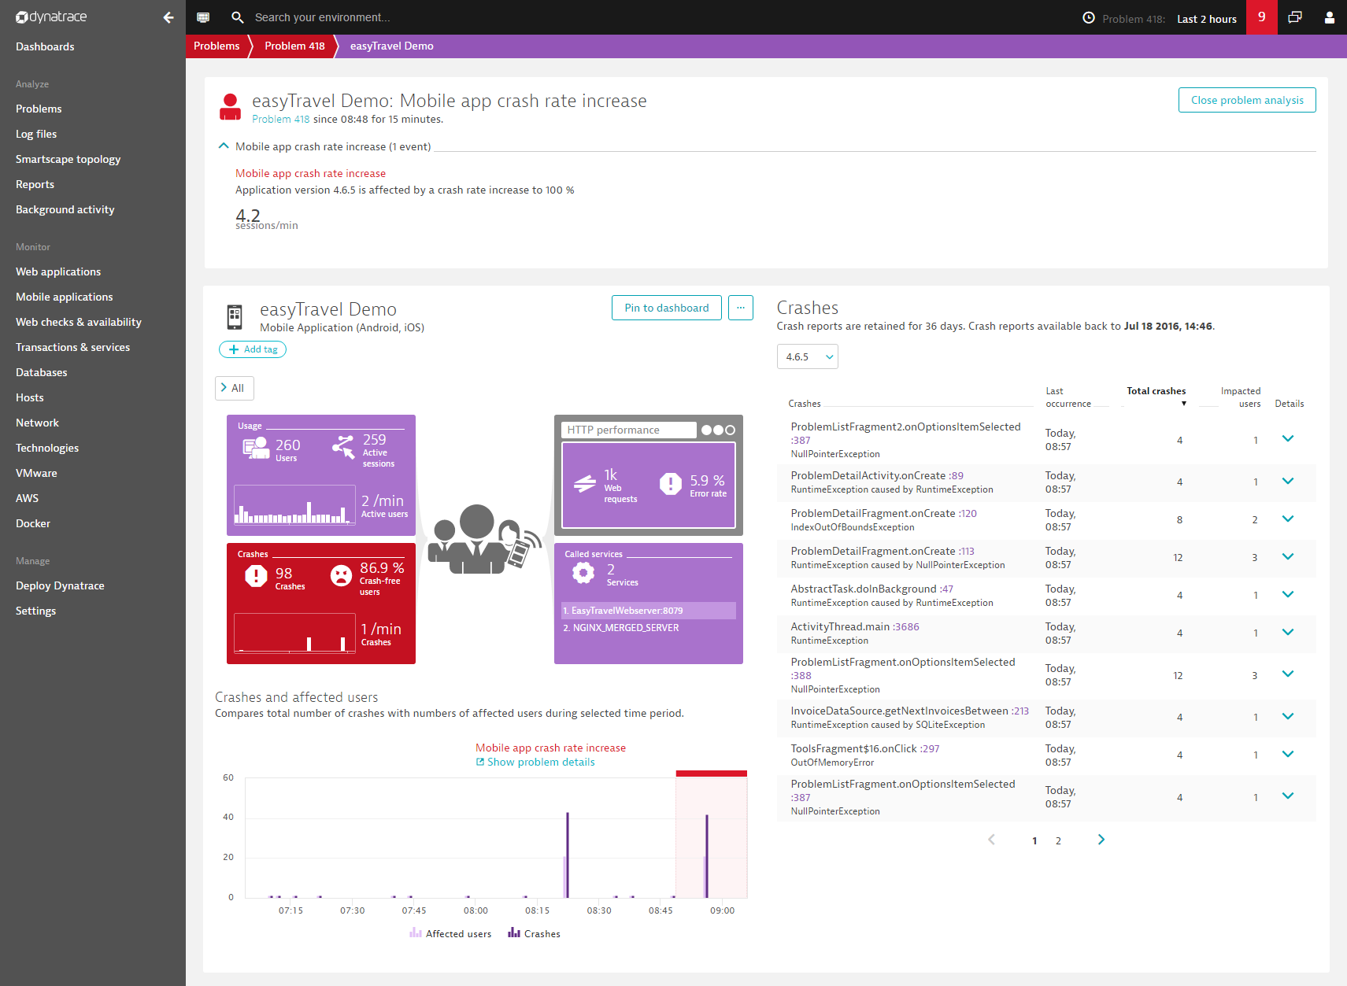This screenshot has width=1347, height=986.
Task: Click the Add tag button
Action: pyautogui.click(x=253, y=349)
